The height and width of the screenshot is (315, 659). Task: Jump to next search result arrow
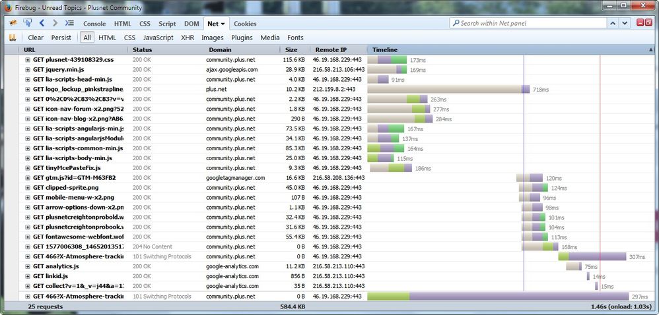click(x=625, y=23)
